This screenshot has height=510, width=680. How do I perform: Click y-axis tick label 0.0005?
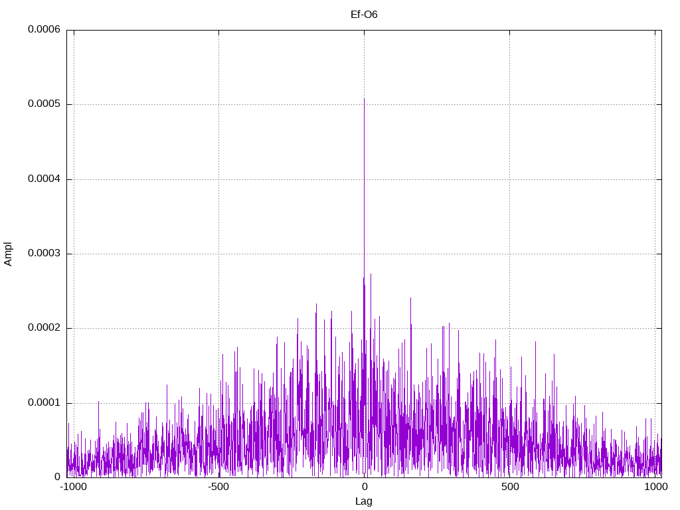44,104
